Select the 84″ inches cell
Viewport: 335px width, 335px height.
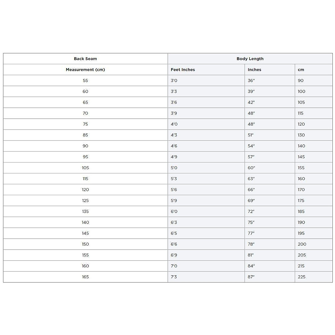coord(251,266)
